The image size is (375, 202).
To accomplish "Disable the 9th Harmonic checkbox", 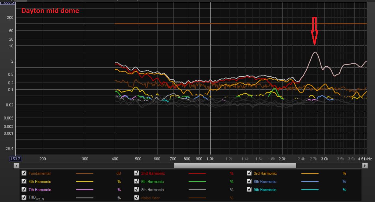I will 249,189.
